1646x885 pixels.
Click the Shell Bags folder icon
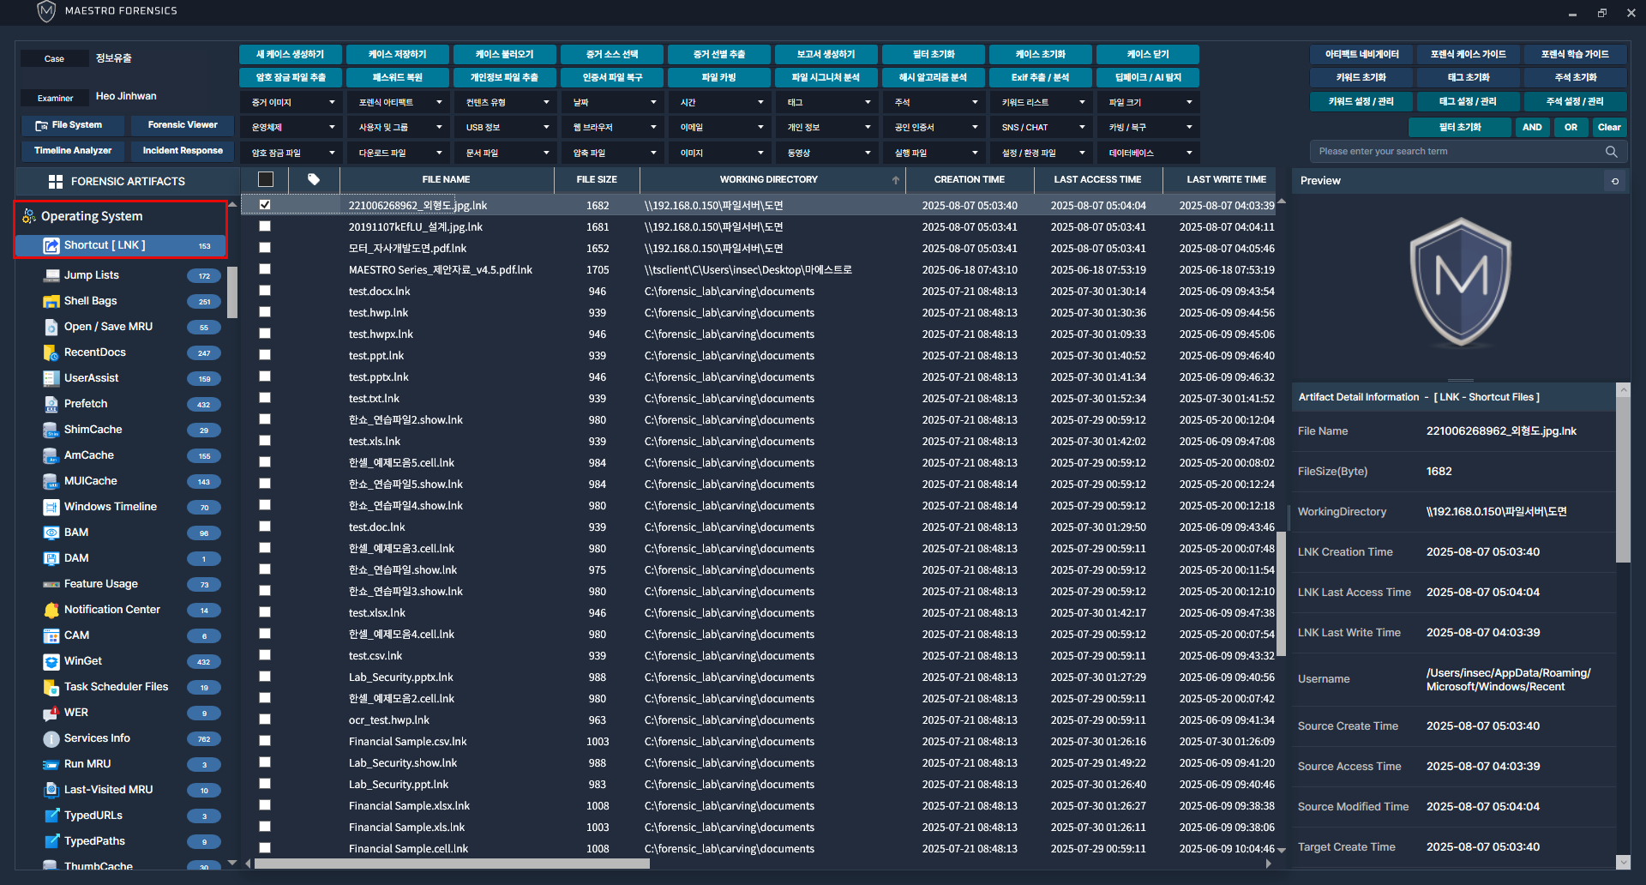(x=51, y=301)
